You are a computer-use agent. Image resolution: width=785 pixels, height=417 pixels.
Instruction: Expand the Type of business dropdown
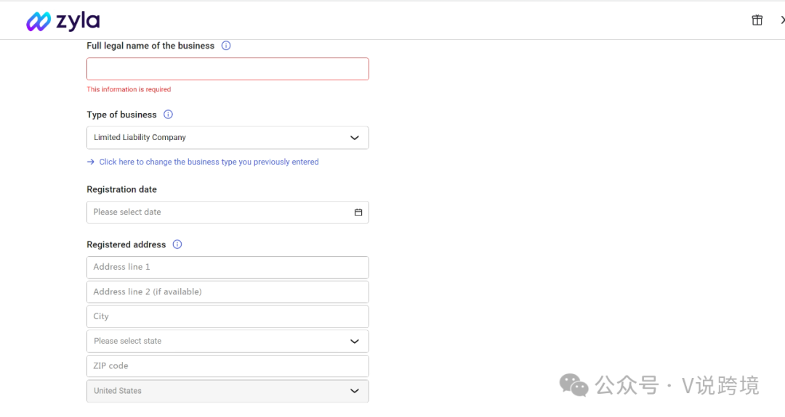click(354, 138)
